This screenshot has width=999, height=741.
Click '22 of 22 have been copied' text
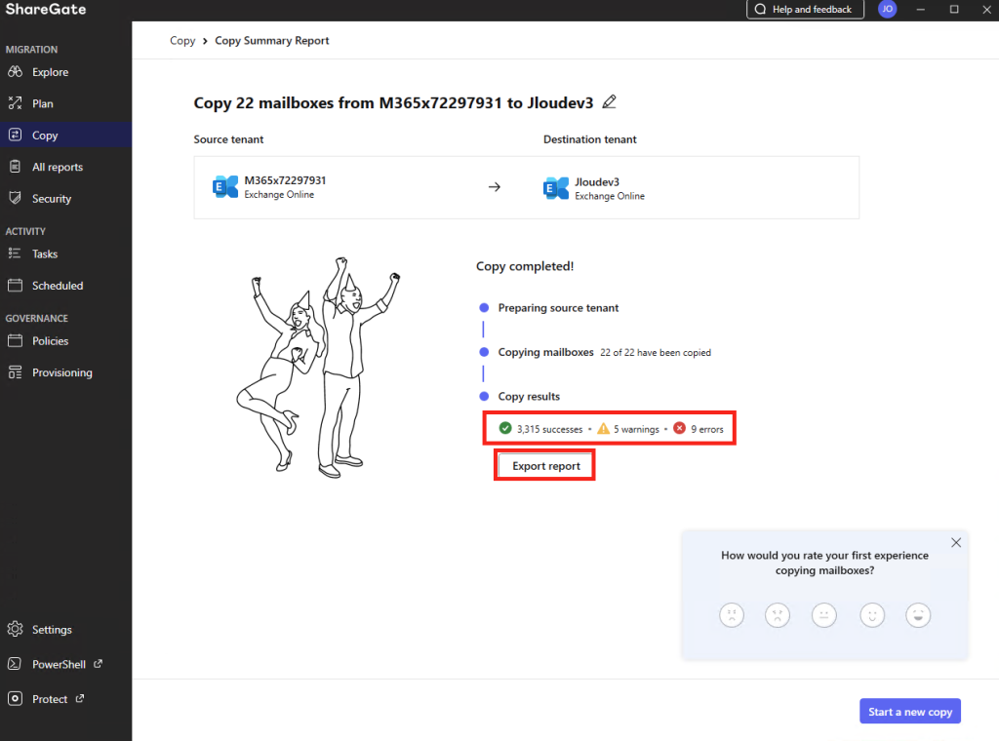tap(656, 352)
